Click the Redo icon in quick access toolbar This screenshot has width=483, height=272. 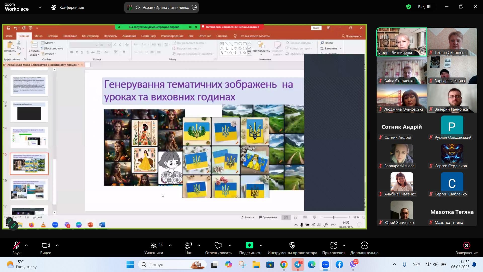tap(24, 28)
